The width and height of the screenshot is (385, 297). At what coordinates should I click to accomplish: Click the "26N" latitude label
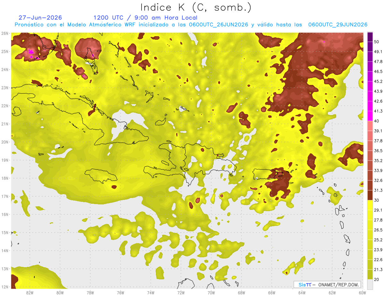tap(4, 33)
